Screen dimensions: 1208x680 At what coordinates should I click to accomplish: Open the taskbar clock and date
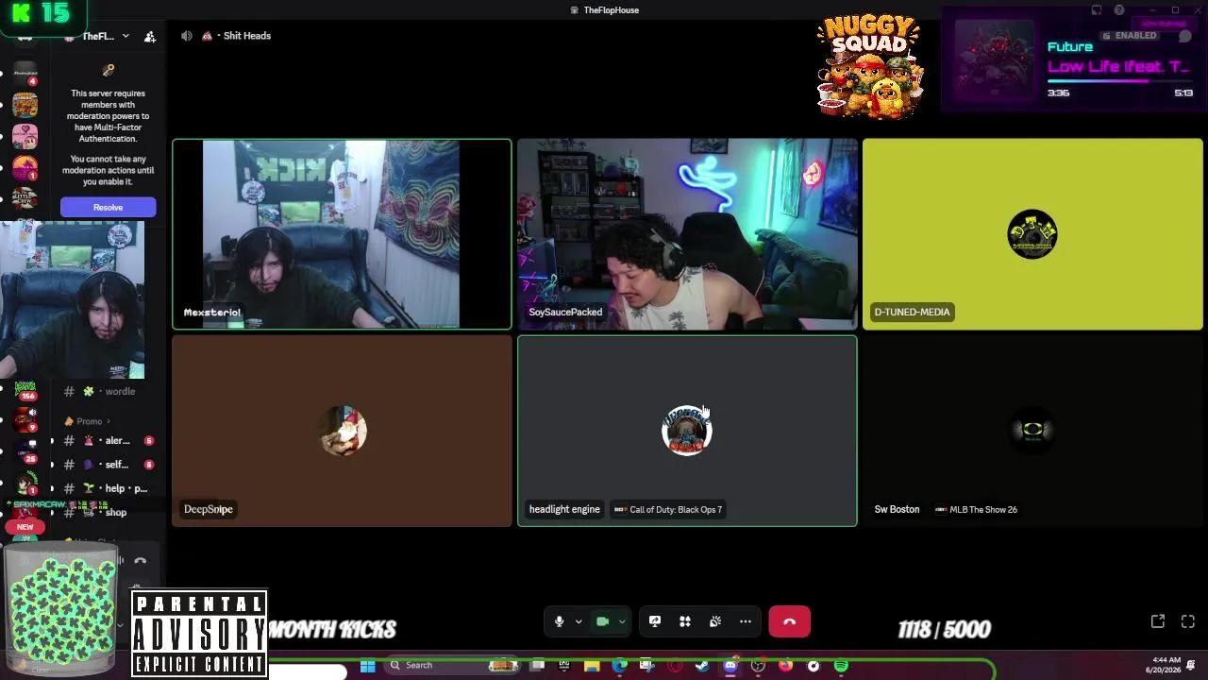pyautogui.click(x=1166, y=665)
